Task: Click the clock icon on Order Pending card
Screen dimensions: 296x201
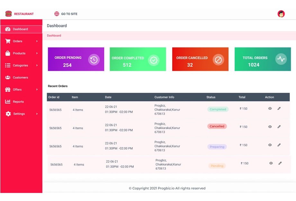Action: 94,60
